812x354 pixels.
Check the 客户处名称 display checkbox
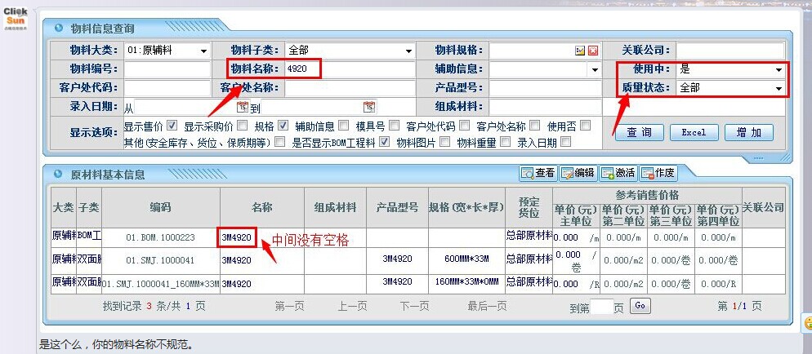click(x=535, y=125)
